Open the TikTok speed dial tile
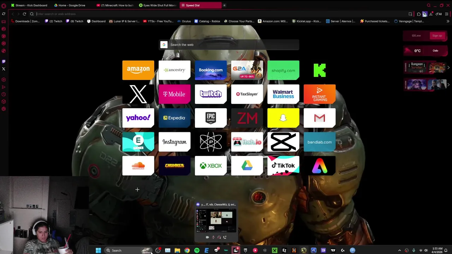Screen dimensions: 452x254 click(x=283, y=166)
